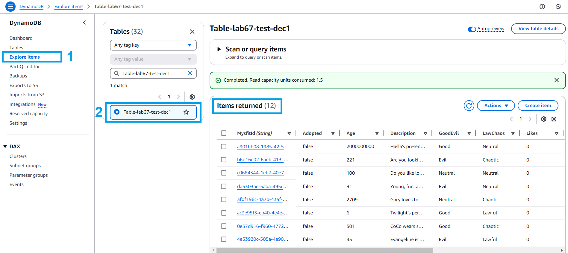Check the row checkbox for c0684344
This screenshot has height=253, width=568.
click(x=224, y=173)
